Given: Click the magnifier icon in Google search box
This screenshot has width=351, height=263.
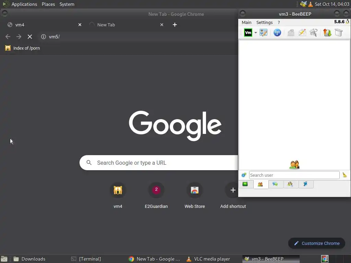Looking at the screenshot, I should [89, 163].
